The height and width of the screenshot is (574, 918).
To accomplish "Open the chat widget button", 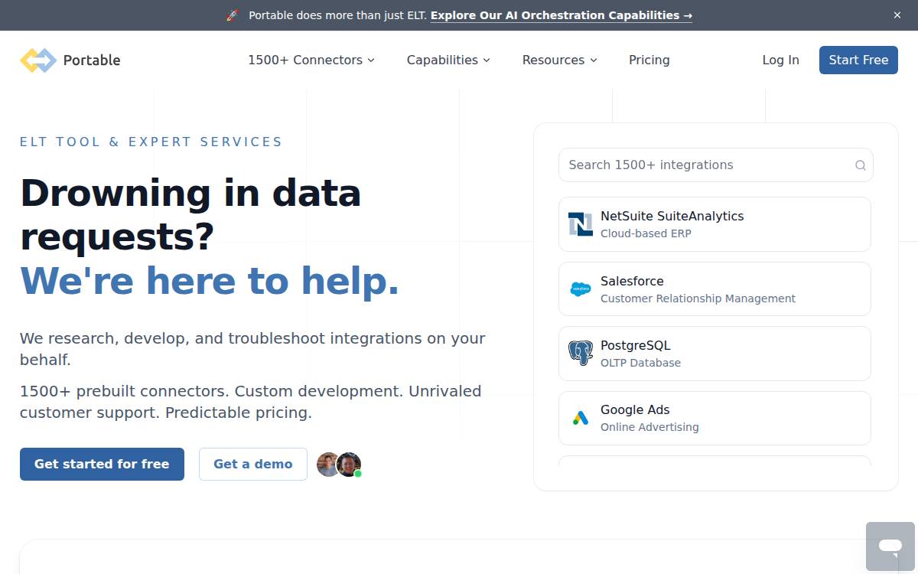I will tap(890, 546).
